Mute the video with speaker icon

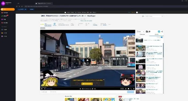(x=45, y=89)
